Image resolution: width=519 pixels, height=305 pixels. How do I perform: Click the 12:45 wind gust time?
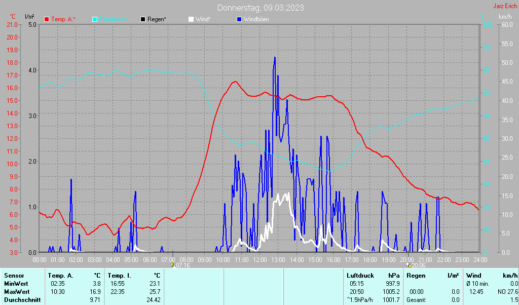click(x=476, y=292)
